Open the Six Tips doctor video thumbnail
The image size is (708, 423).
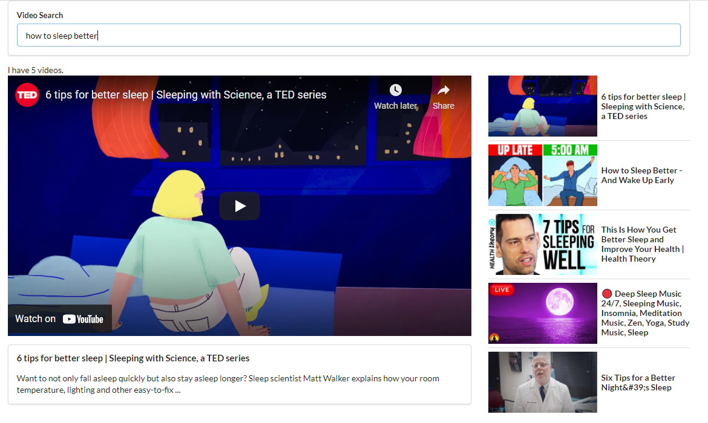point(542,382)
